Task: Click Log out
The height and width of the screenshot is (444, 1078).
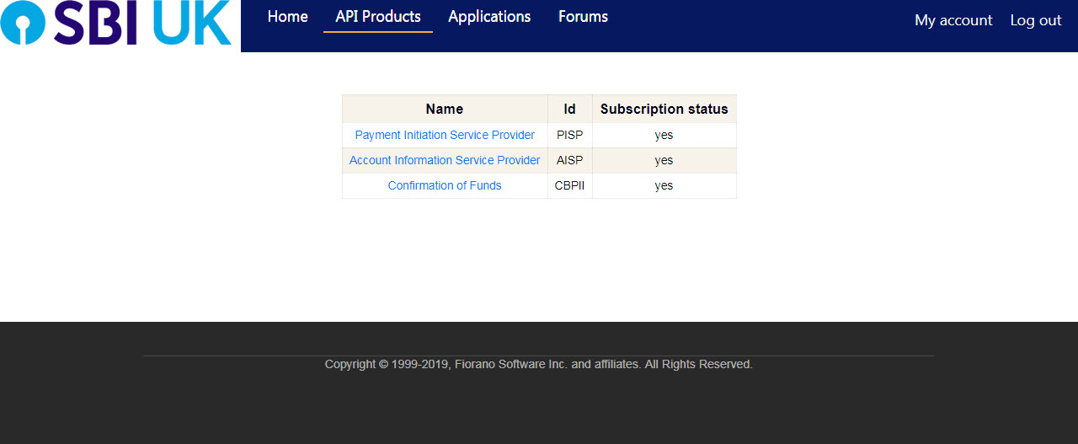Action: coord(1036,20)
